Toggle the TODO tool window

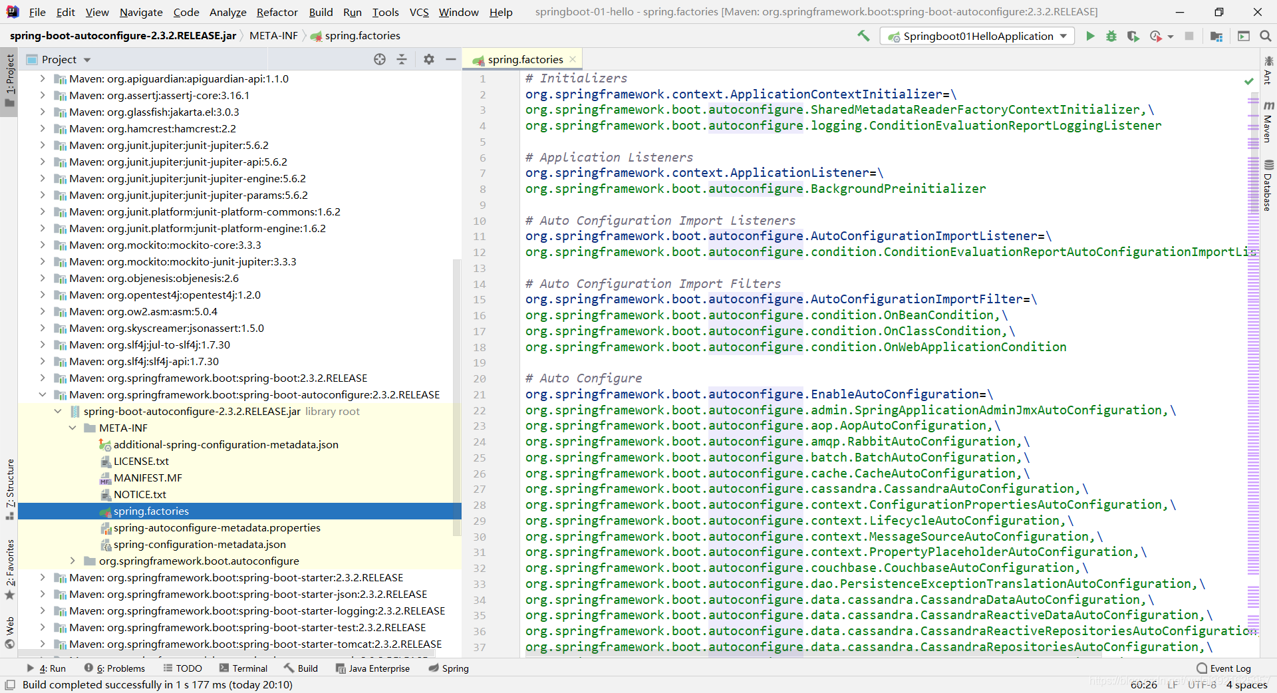(183, 668)
